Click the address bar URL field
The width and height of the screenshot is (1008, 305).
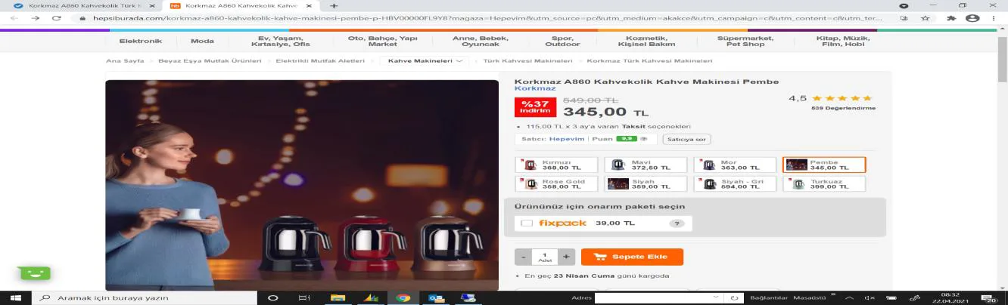[x=484, y=18]
